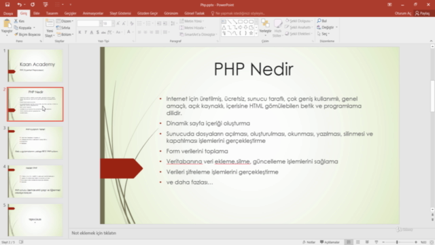Open Hızlı Stiller quick styles
The image size is (435, 245).
tap(277, 28)
